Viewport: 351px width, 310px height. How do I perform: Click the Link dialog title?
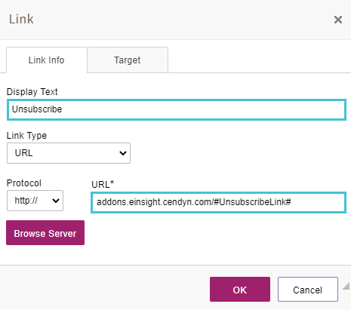tap(21, 19)
